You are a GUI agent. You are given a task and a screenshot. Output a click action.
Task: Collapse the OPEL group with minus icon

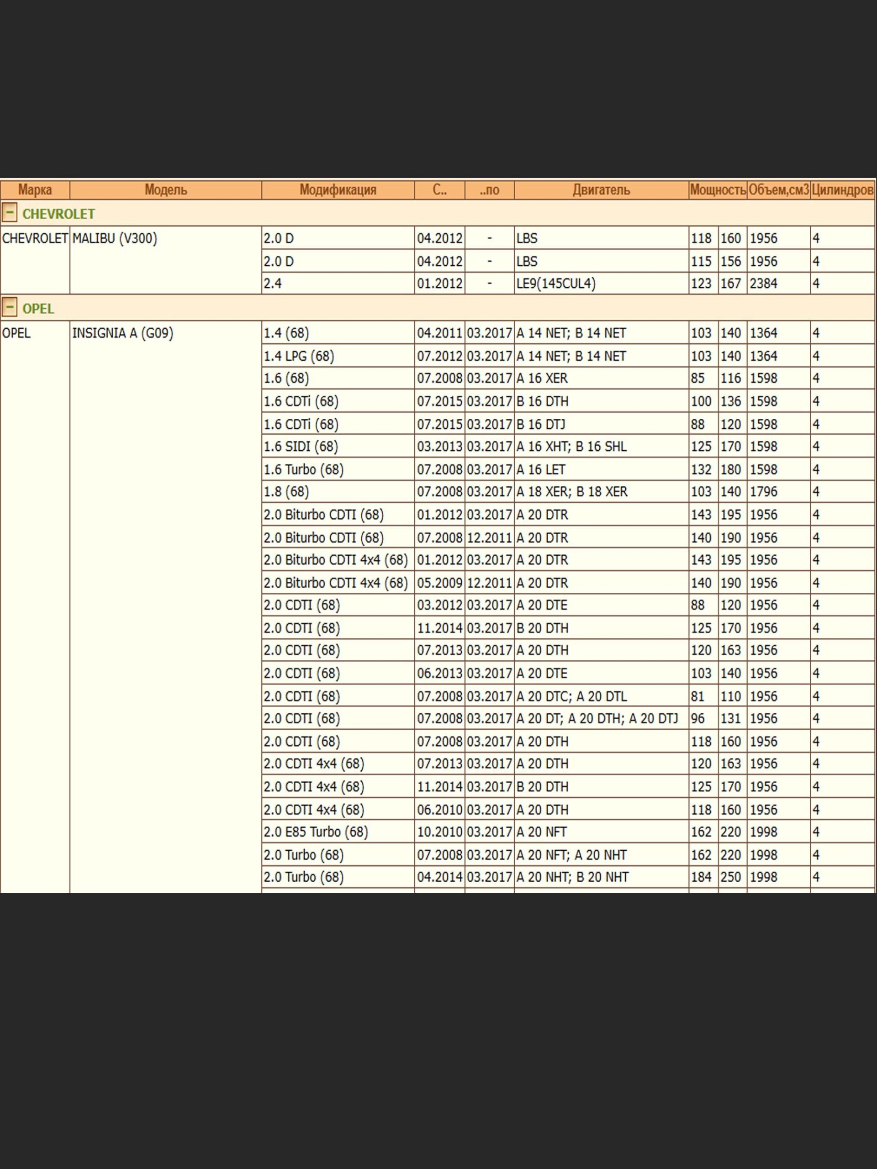click(9, 307)
